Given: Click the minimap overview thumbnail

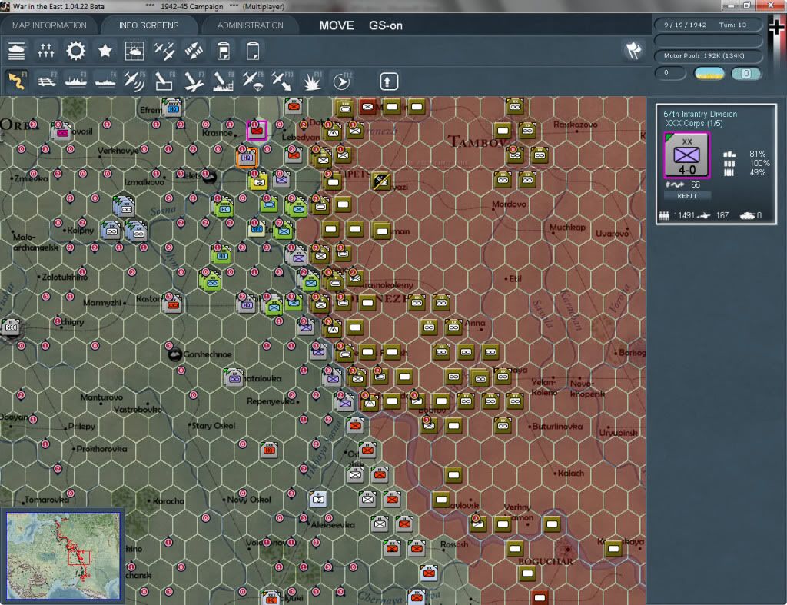Looking at the screenshot, I should click(x=63, y=555).
